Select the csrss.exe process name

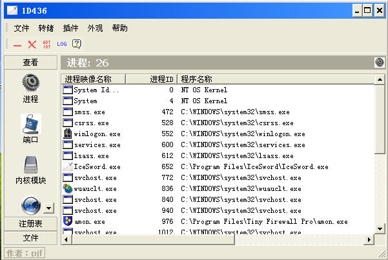tap(92, 123)
